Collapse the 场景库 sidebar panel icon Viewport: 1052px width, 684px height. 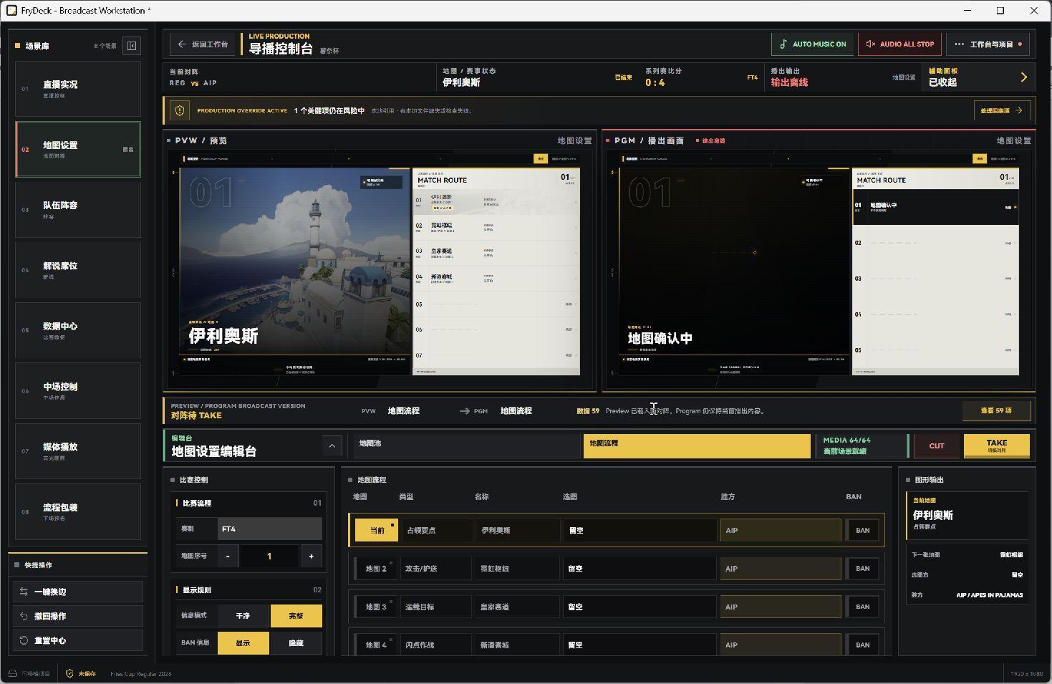(x=132, y=46)
